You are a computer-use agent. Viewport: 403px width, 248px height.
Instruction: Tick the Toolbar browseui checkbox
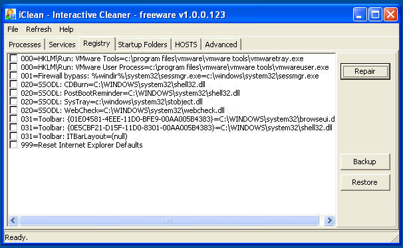click(13, 119)
